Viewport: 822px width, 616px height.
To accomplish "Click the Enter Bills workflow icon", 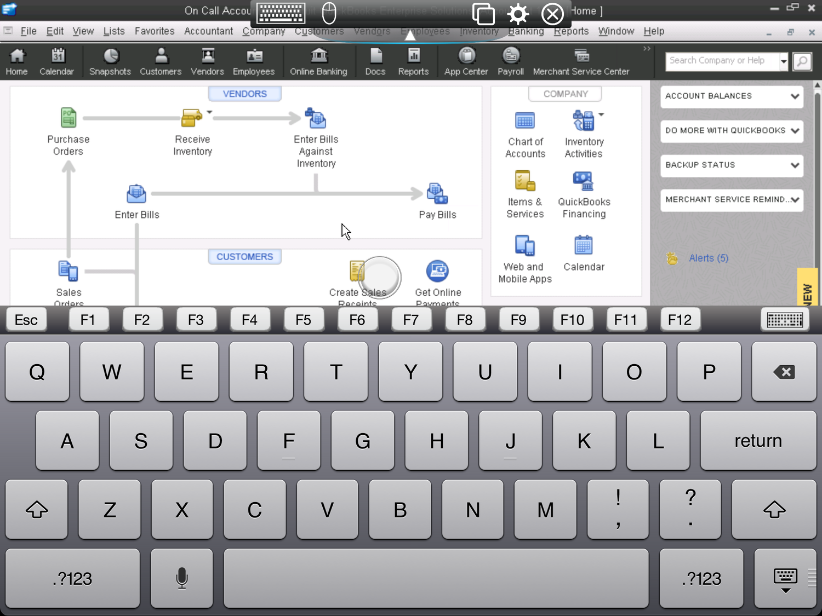I will [x=136, y=194].
